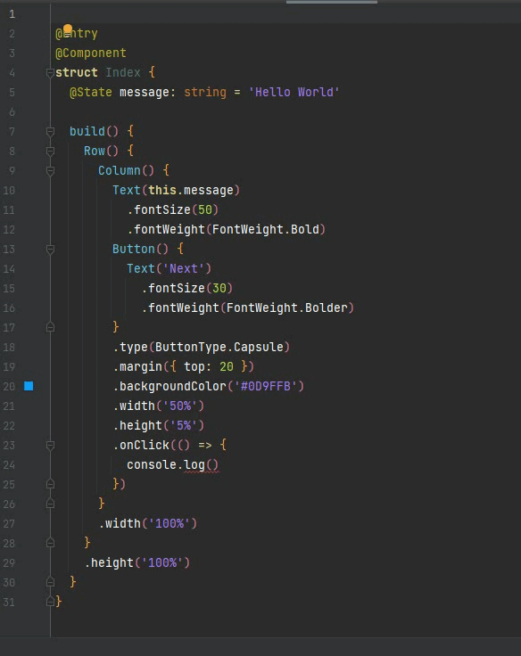Click the ButtonType.Capsule argument
The height and width of the screenshot is (656, 521).
coord(219,347)
